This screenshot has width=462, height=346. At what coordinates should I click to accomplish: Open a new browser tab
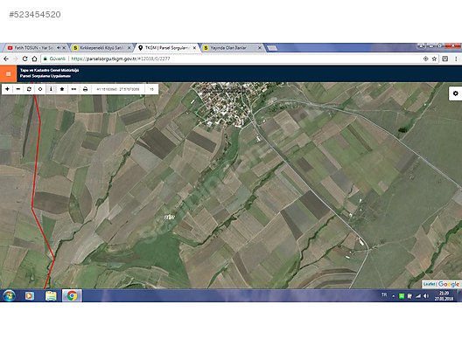(x=272, y=48)
